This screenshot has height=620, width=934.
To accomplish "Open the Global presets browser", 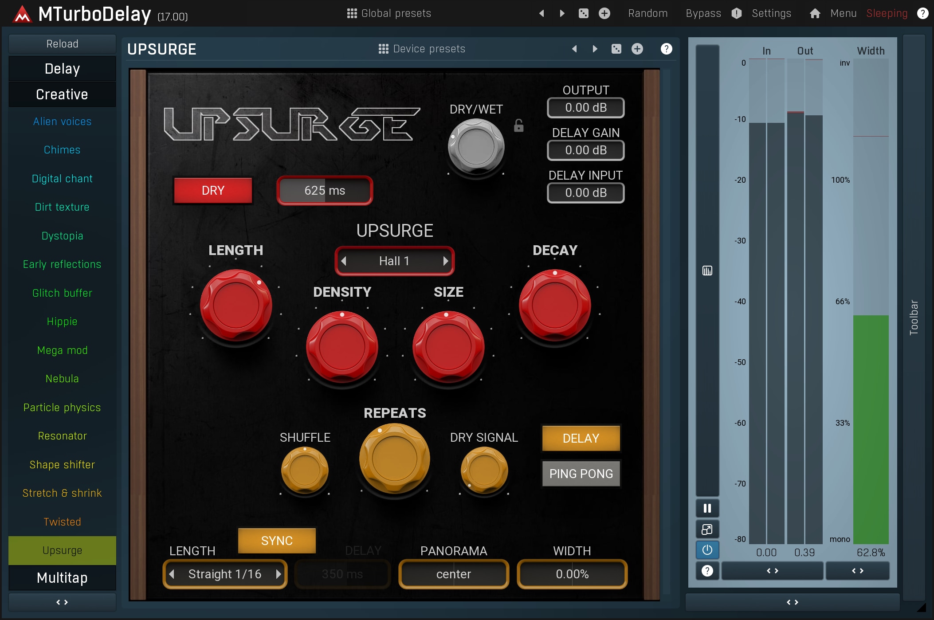I will point(389,13).
